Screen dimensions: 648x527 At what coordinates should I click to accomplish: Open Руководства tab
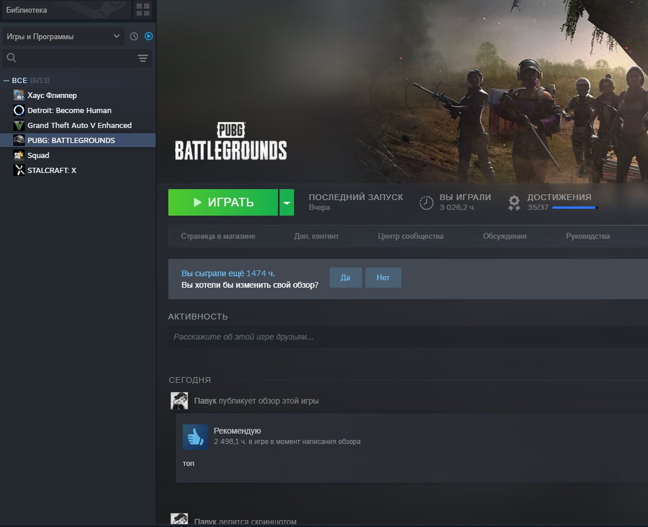pyautogui.click(x=587, y=236)
